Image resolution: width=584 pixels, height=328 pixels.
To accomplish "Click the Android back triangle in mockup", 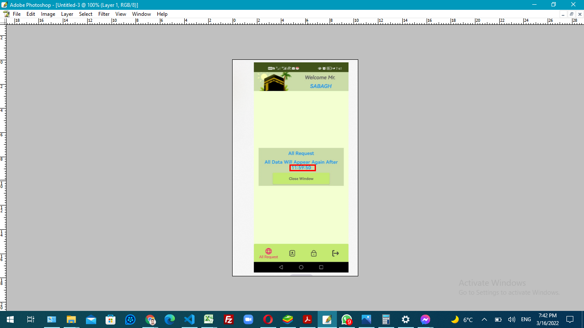I will (x=281, y=267).
